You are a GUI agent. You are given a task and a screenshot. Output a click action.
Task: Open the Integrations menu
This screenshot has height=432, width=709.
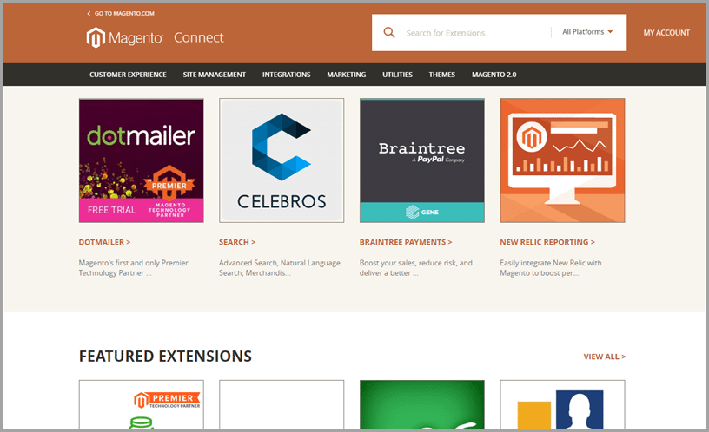coord(286,75)
